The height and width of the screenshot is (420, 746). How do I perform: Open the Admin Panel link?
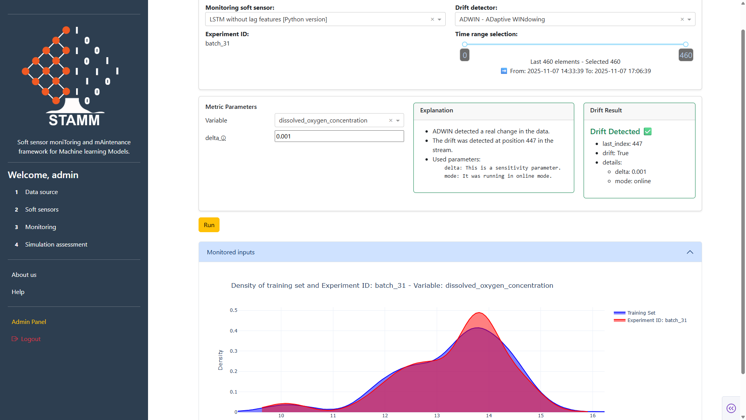point(29,322)
